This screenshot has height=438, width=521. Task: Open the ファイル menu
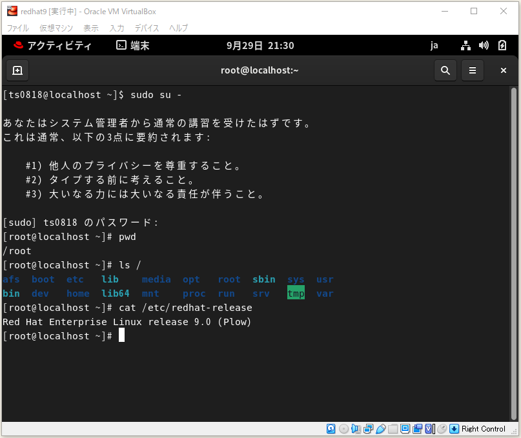tap(18, 28)
